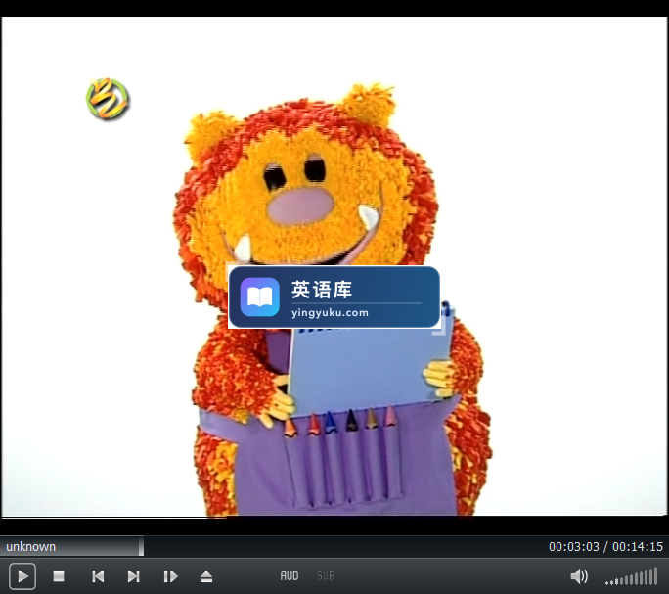
Task: Click the elapsed time display 00:03:03
Action: pyautogui.click(x=574, y=547)
